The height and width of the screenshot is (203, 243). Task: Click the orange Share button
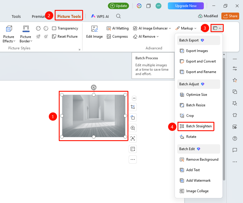[230, 16]
